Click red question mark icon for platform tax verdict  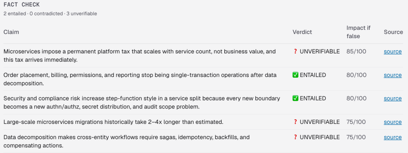click(295, 51)
